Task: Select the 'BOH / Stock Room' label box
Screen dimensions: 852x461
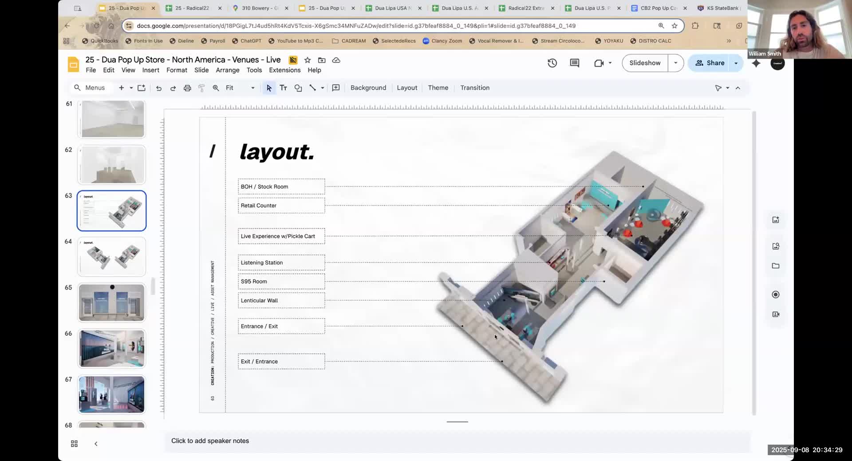Action: click(281, 187)
